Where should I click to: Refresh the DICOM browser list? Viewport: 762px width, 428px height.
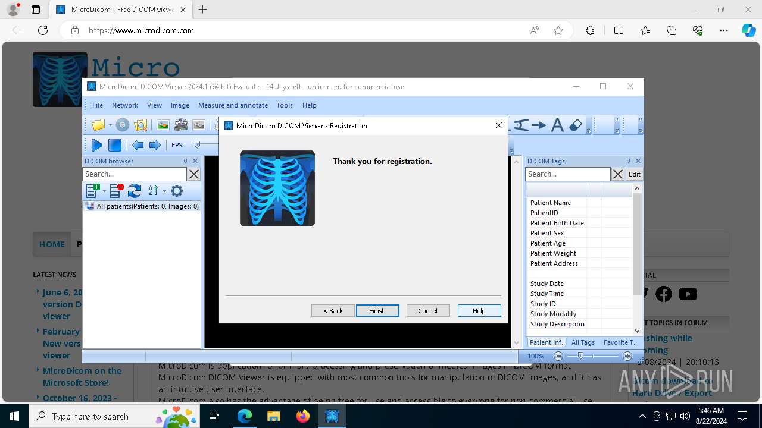pos(135,191)
